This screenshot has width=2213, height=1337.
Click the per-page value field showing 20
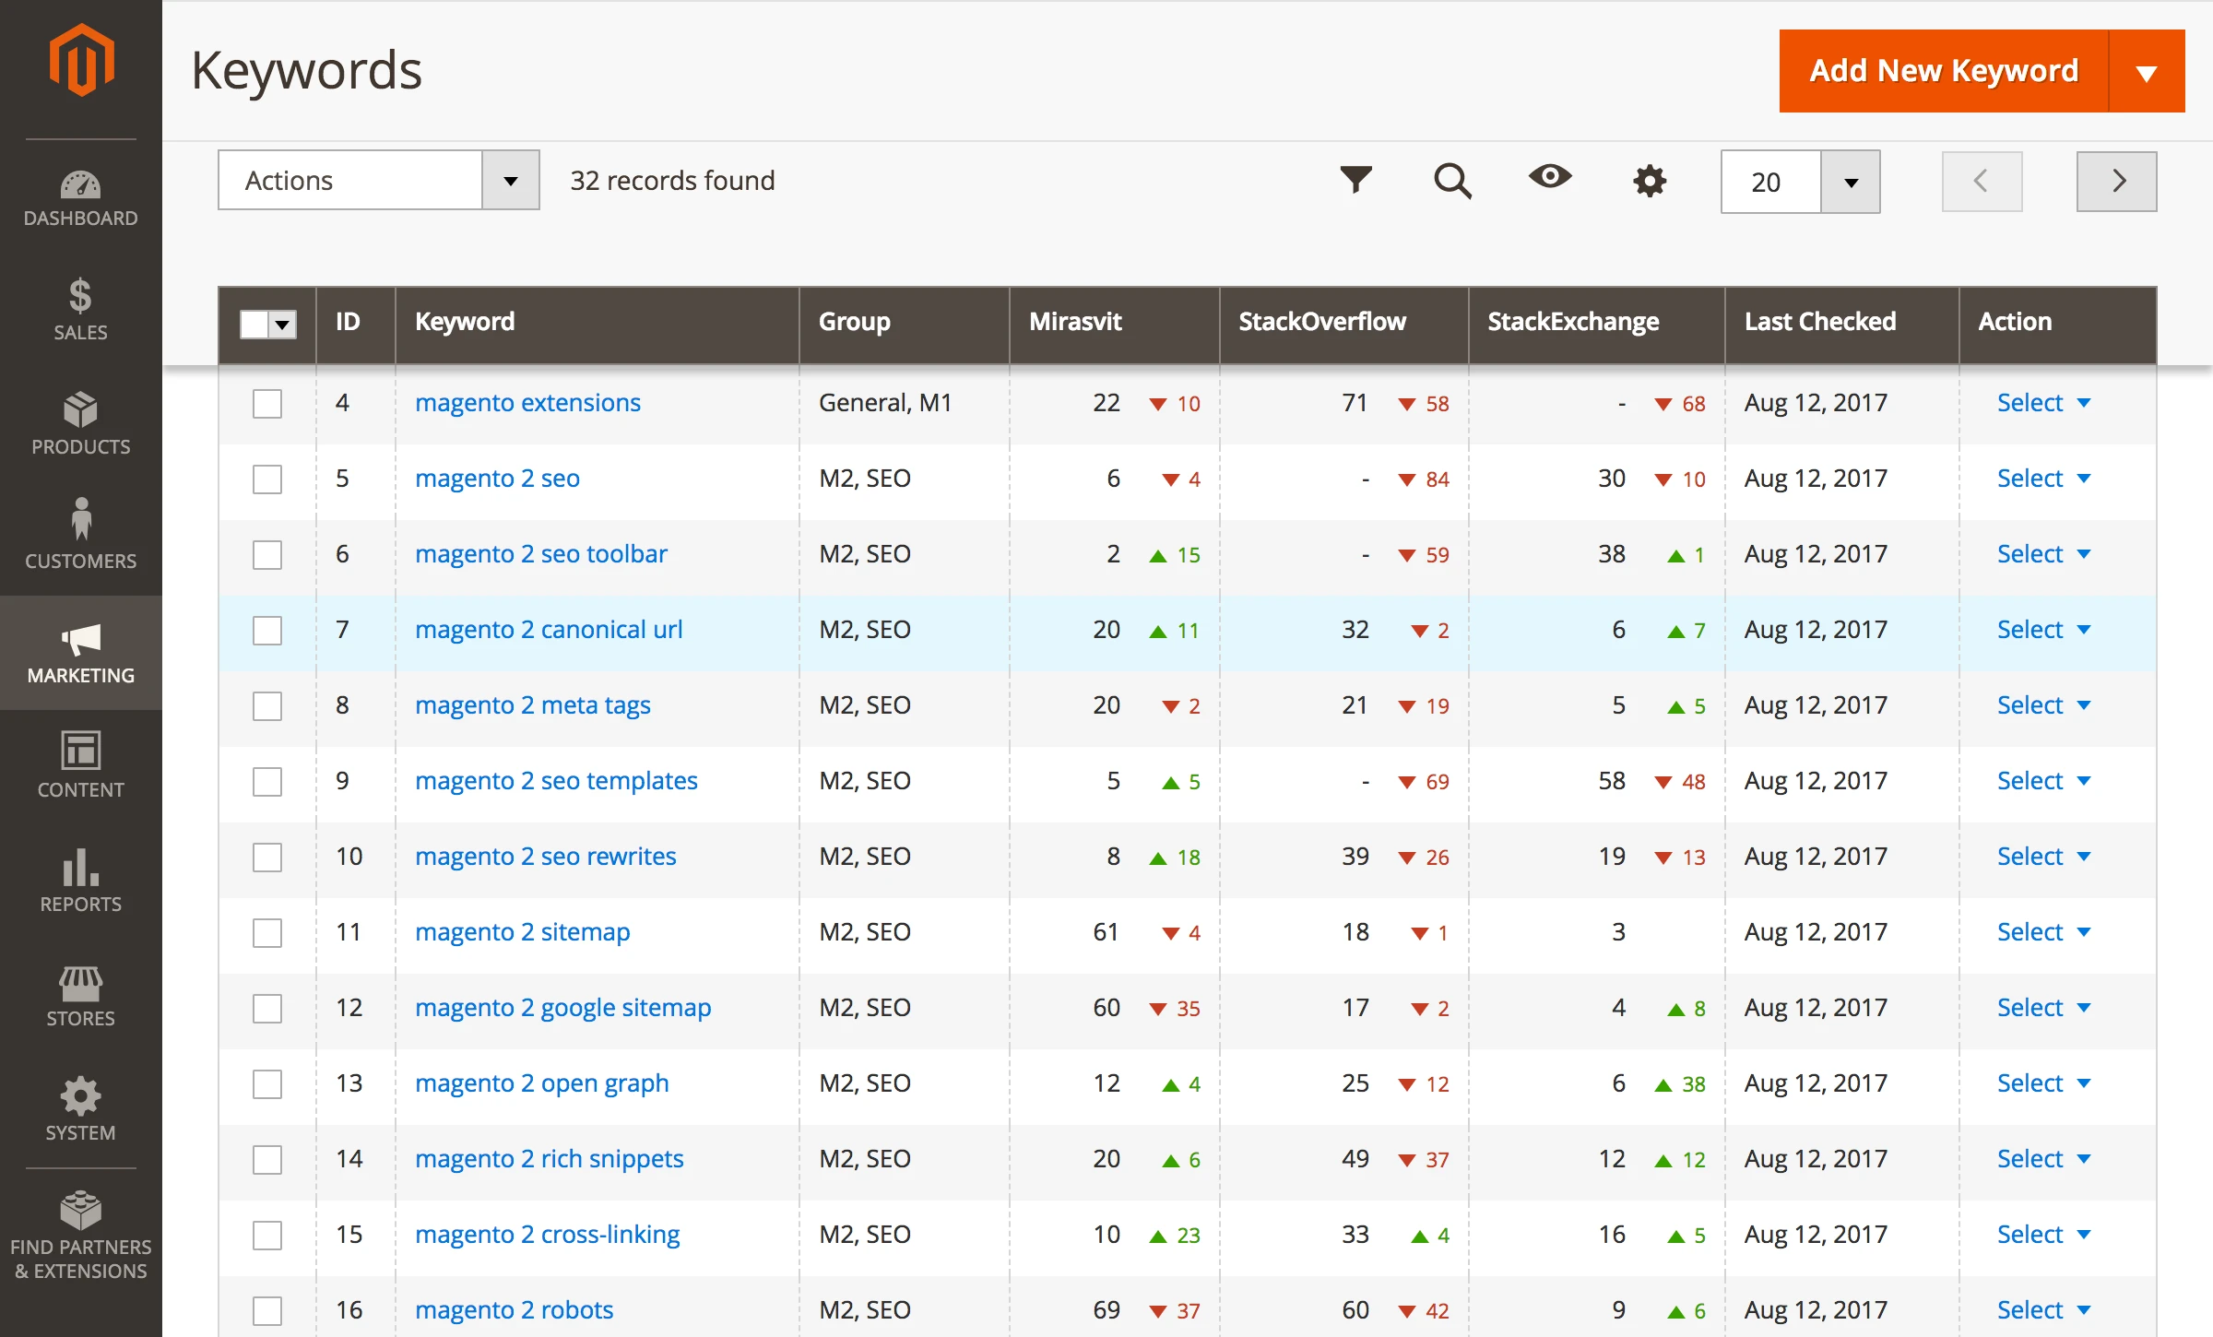1771,183
